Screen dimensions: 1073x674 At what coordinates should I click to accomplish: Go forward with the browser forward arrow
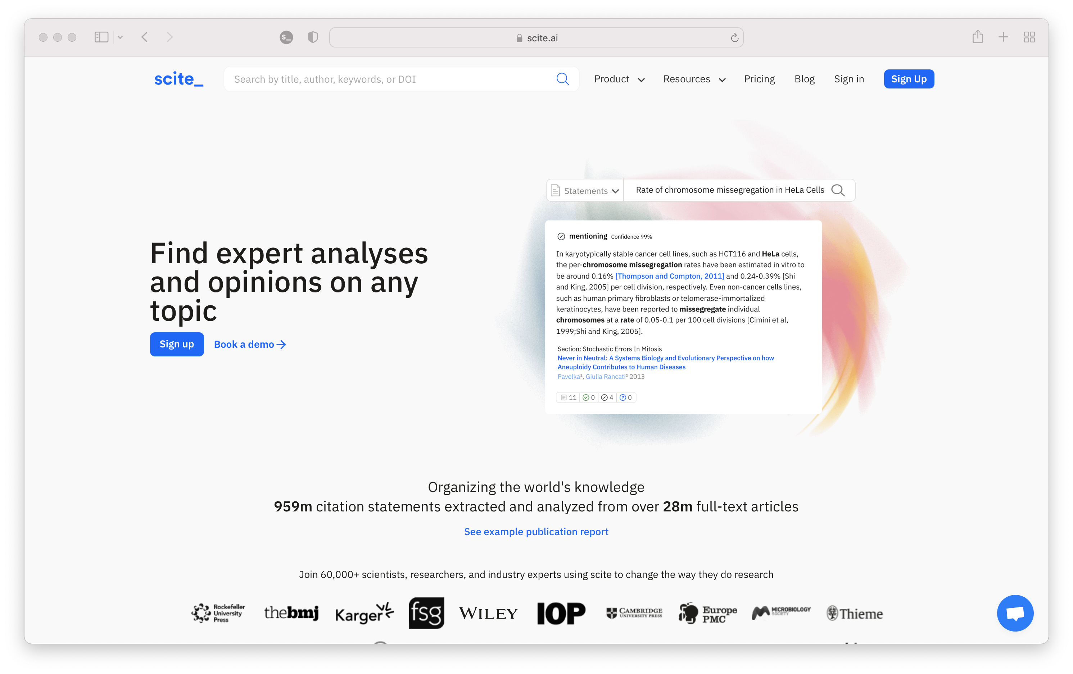coord(169,37)
